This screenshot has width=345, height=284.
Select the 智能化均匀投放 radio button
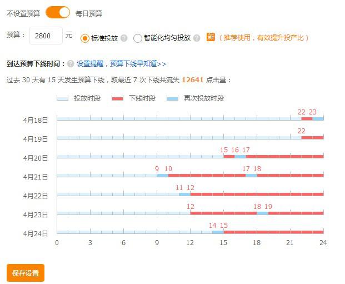pos(137,38)
